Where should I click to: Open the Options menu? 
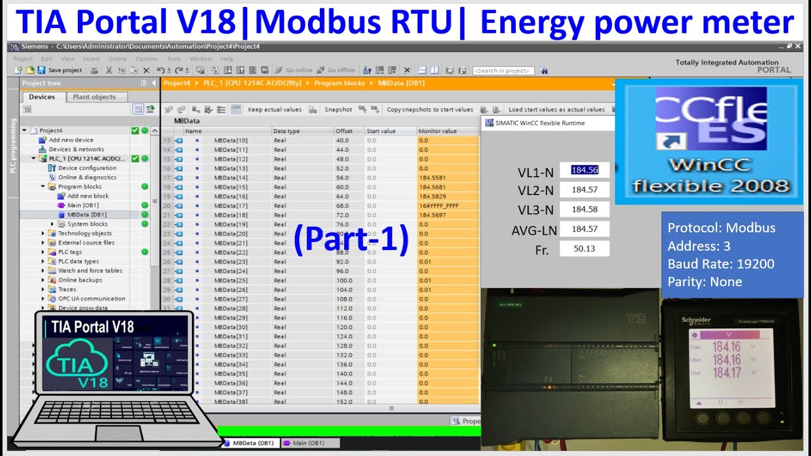146,59
